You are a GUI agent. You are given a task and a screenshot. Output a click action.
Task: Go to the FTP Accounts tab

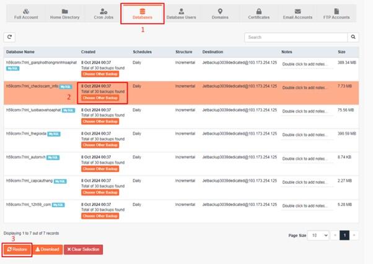pos(336,14)
